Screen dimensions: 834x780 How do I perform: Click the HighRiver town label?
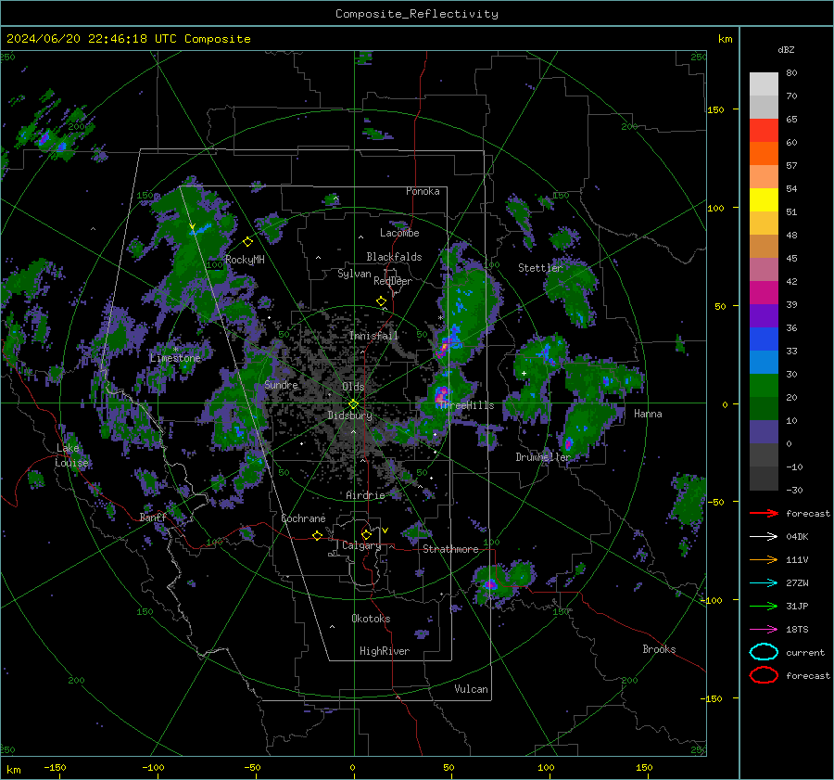[x=385, y=651]
